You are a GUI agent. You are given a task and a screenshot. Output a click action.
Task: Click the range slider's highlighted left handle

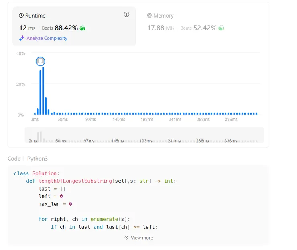point(39,136)
